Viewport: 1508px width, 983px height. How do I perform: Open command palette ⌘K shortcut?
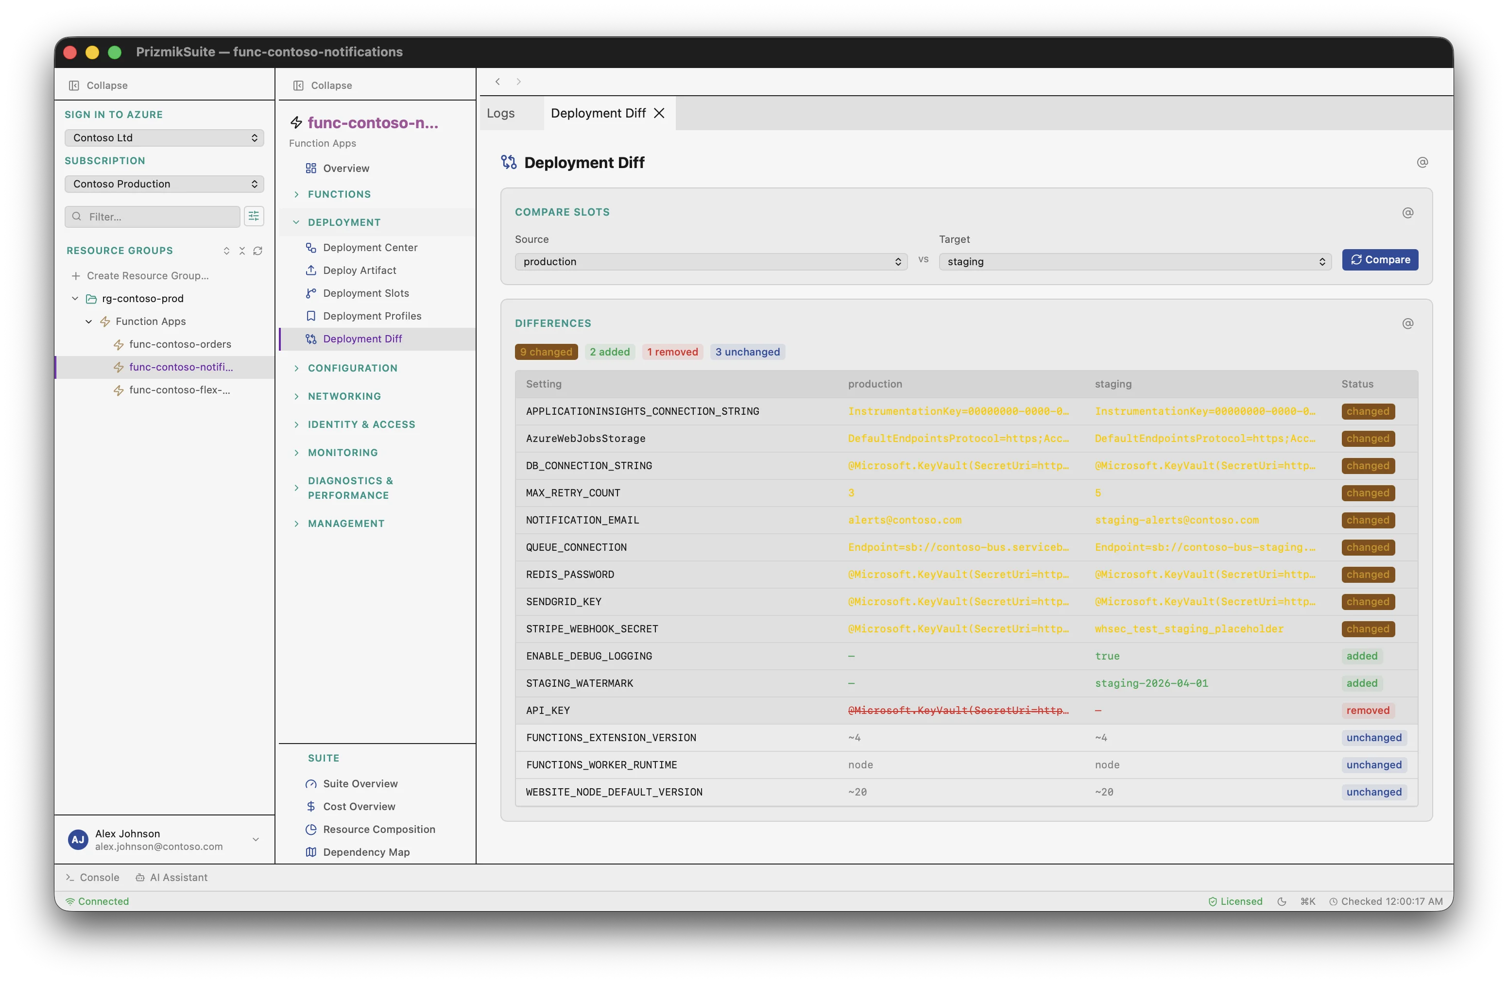pyautogui.click(x=1308, y=902)
